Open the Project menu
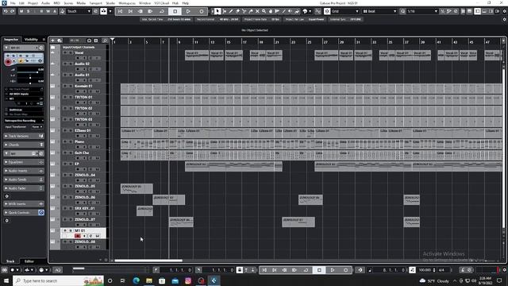 pyautogui.click(x=33, y=3)
